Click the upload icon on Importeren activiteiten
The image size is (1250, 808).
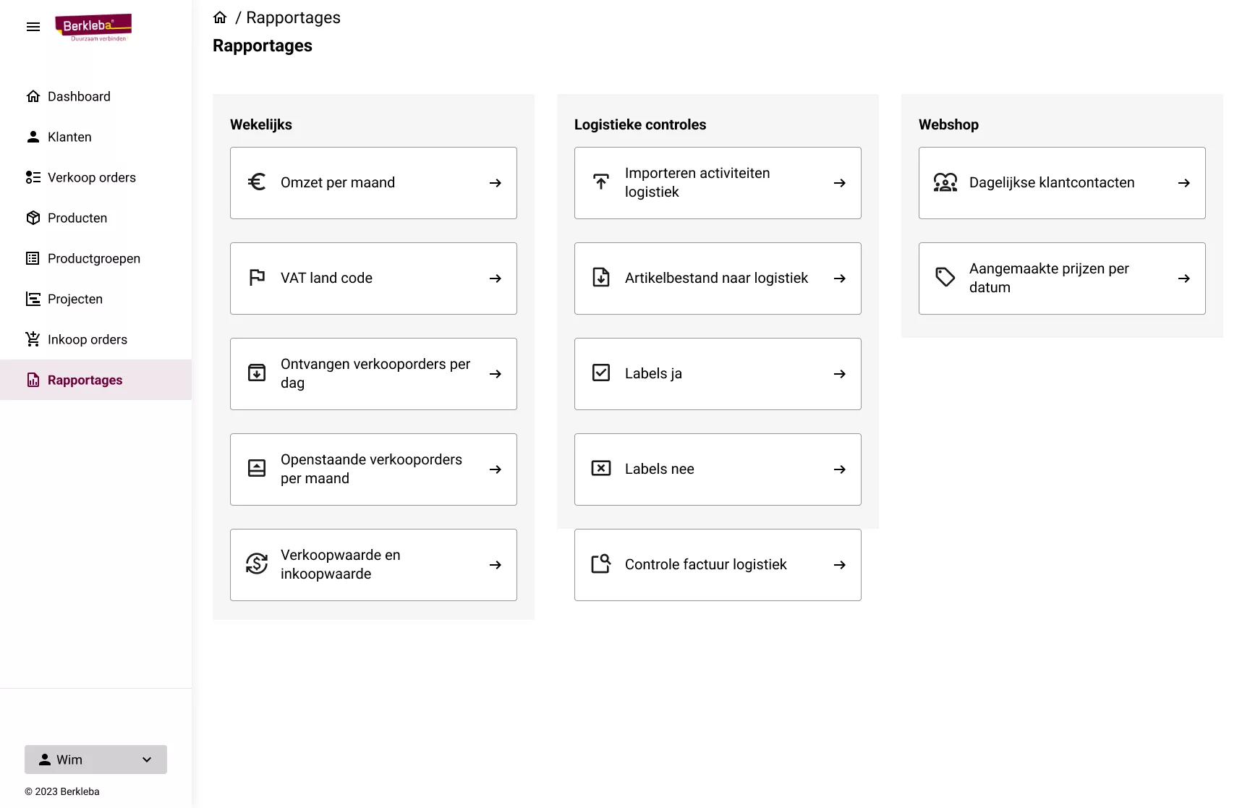(601, 182)
